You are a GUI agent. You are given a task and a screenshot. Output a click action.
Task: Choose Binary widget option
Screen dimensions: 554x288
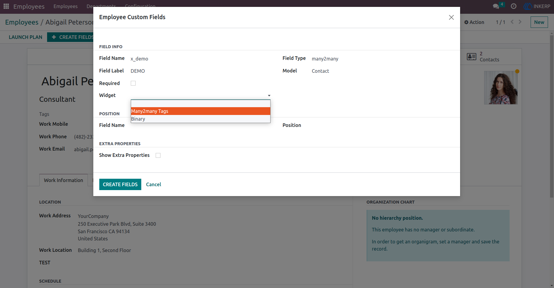coord(201,119)
